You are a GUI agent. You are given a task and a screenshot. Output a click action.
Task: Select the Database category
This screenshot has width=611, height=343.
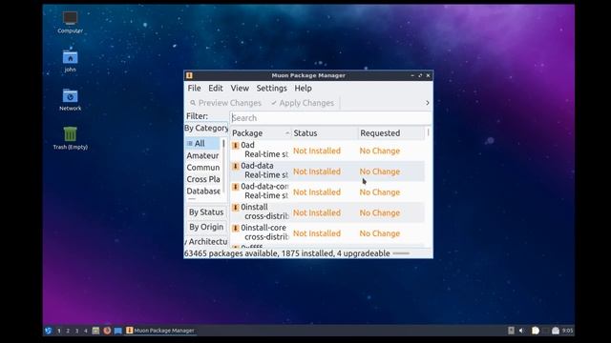[203, 192]
